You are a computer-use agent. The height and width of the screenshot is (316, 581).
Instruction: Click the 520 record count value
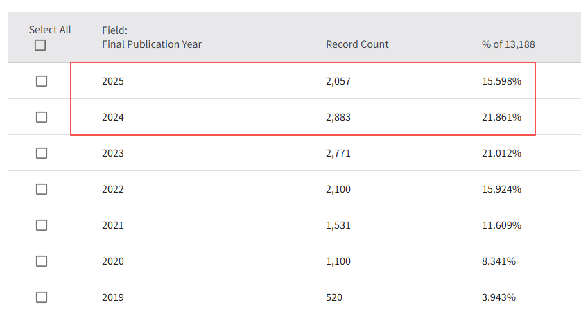click(x=334, y=297)
